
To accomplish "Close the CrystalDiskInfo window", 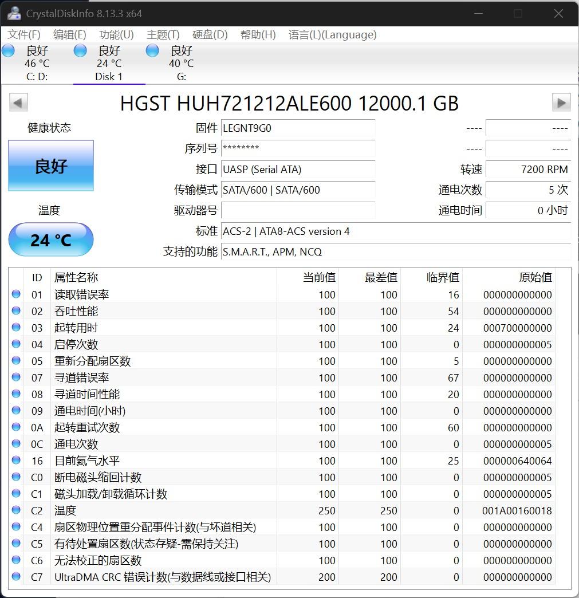I will tap(558, 13).
